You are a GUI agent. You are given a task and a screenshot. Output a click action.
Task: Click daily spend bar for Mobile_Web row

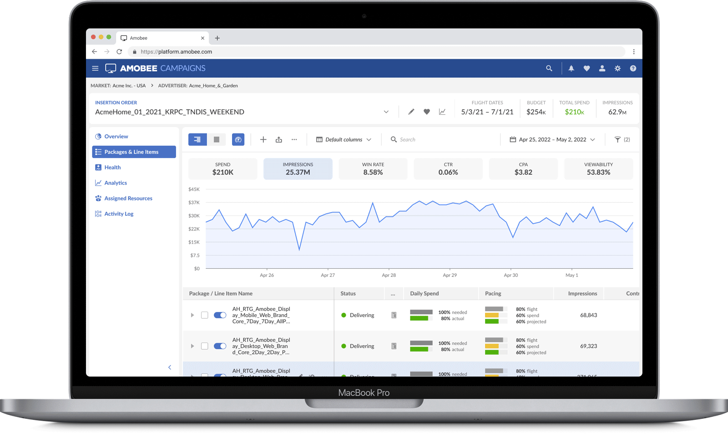click(421, 315)
